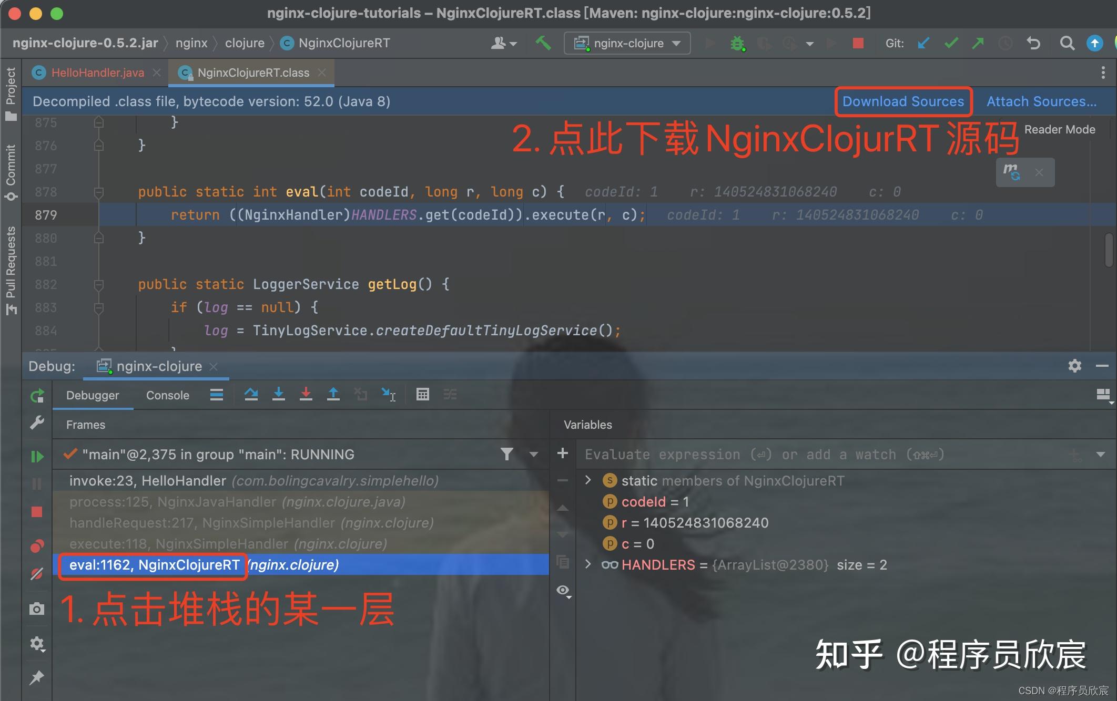1117x701 pixels.
Task: Open Search Everywhere magnifier
Action: tap(1067, 43)
